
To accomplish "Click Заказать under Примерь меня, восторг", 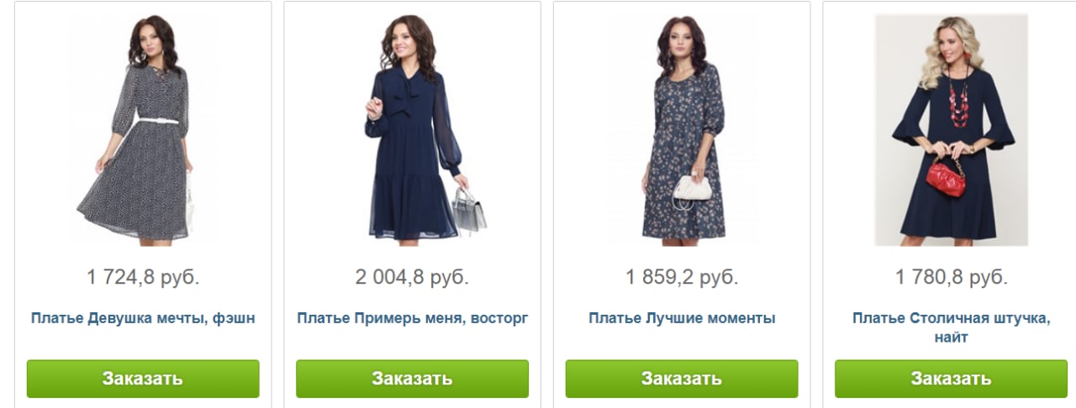I will (412, 379).
